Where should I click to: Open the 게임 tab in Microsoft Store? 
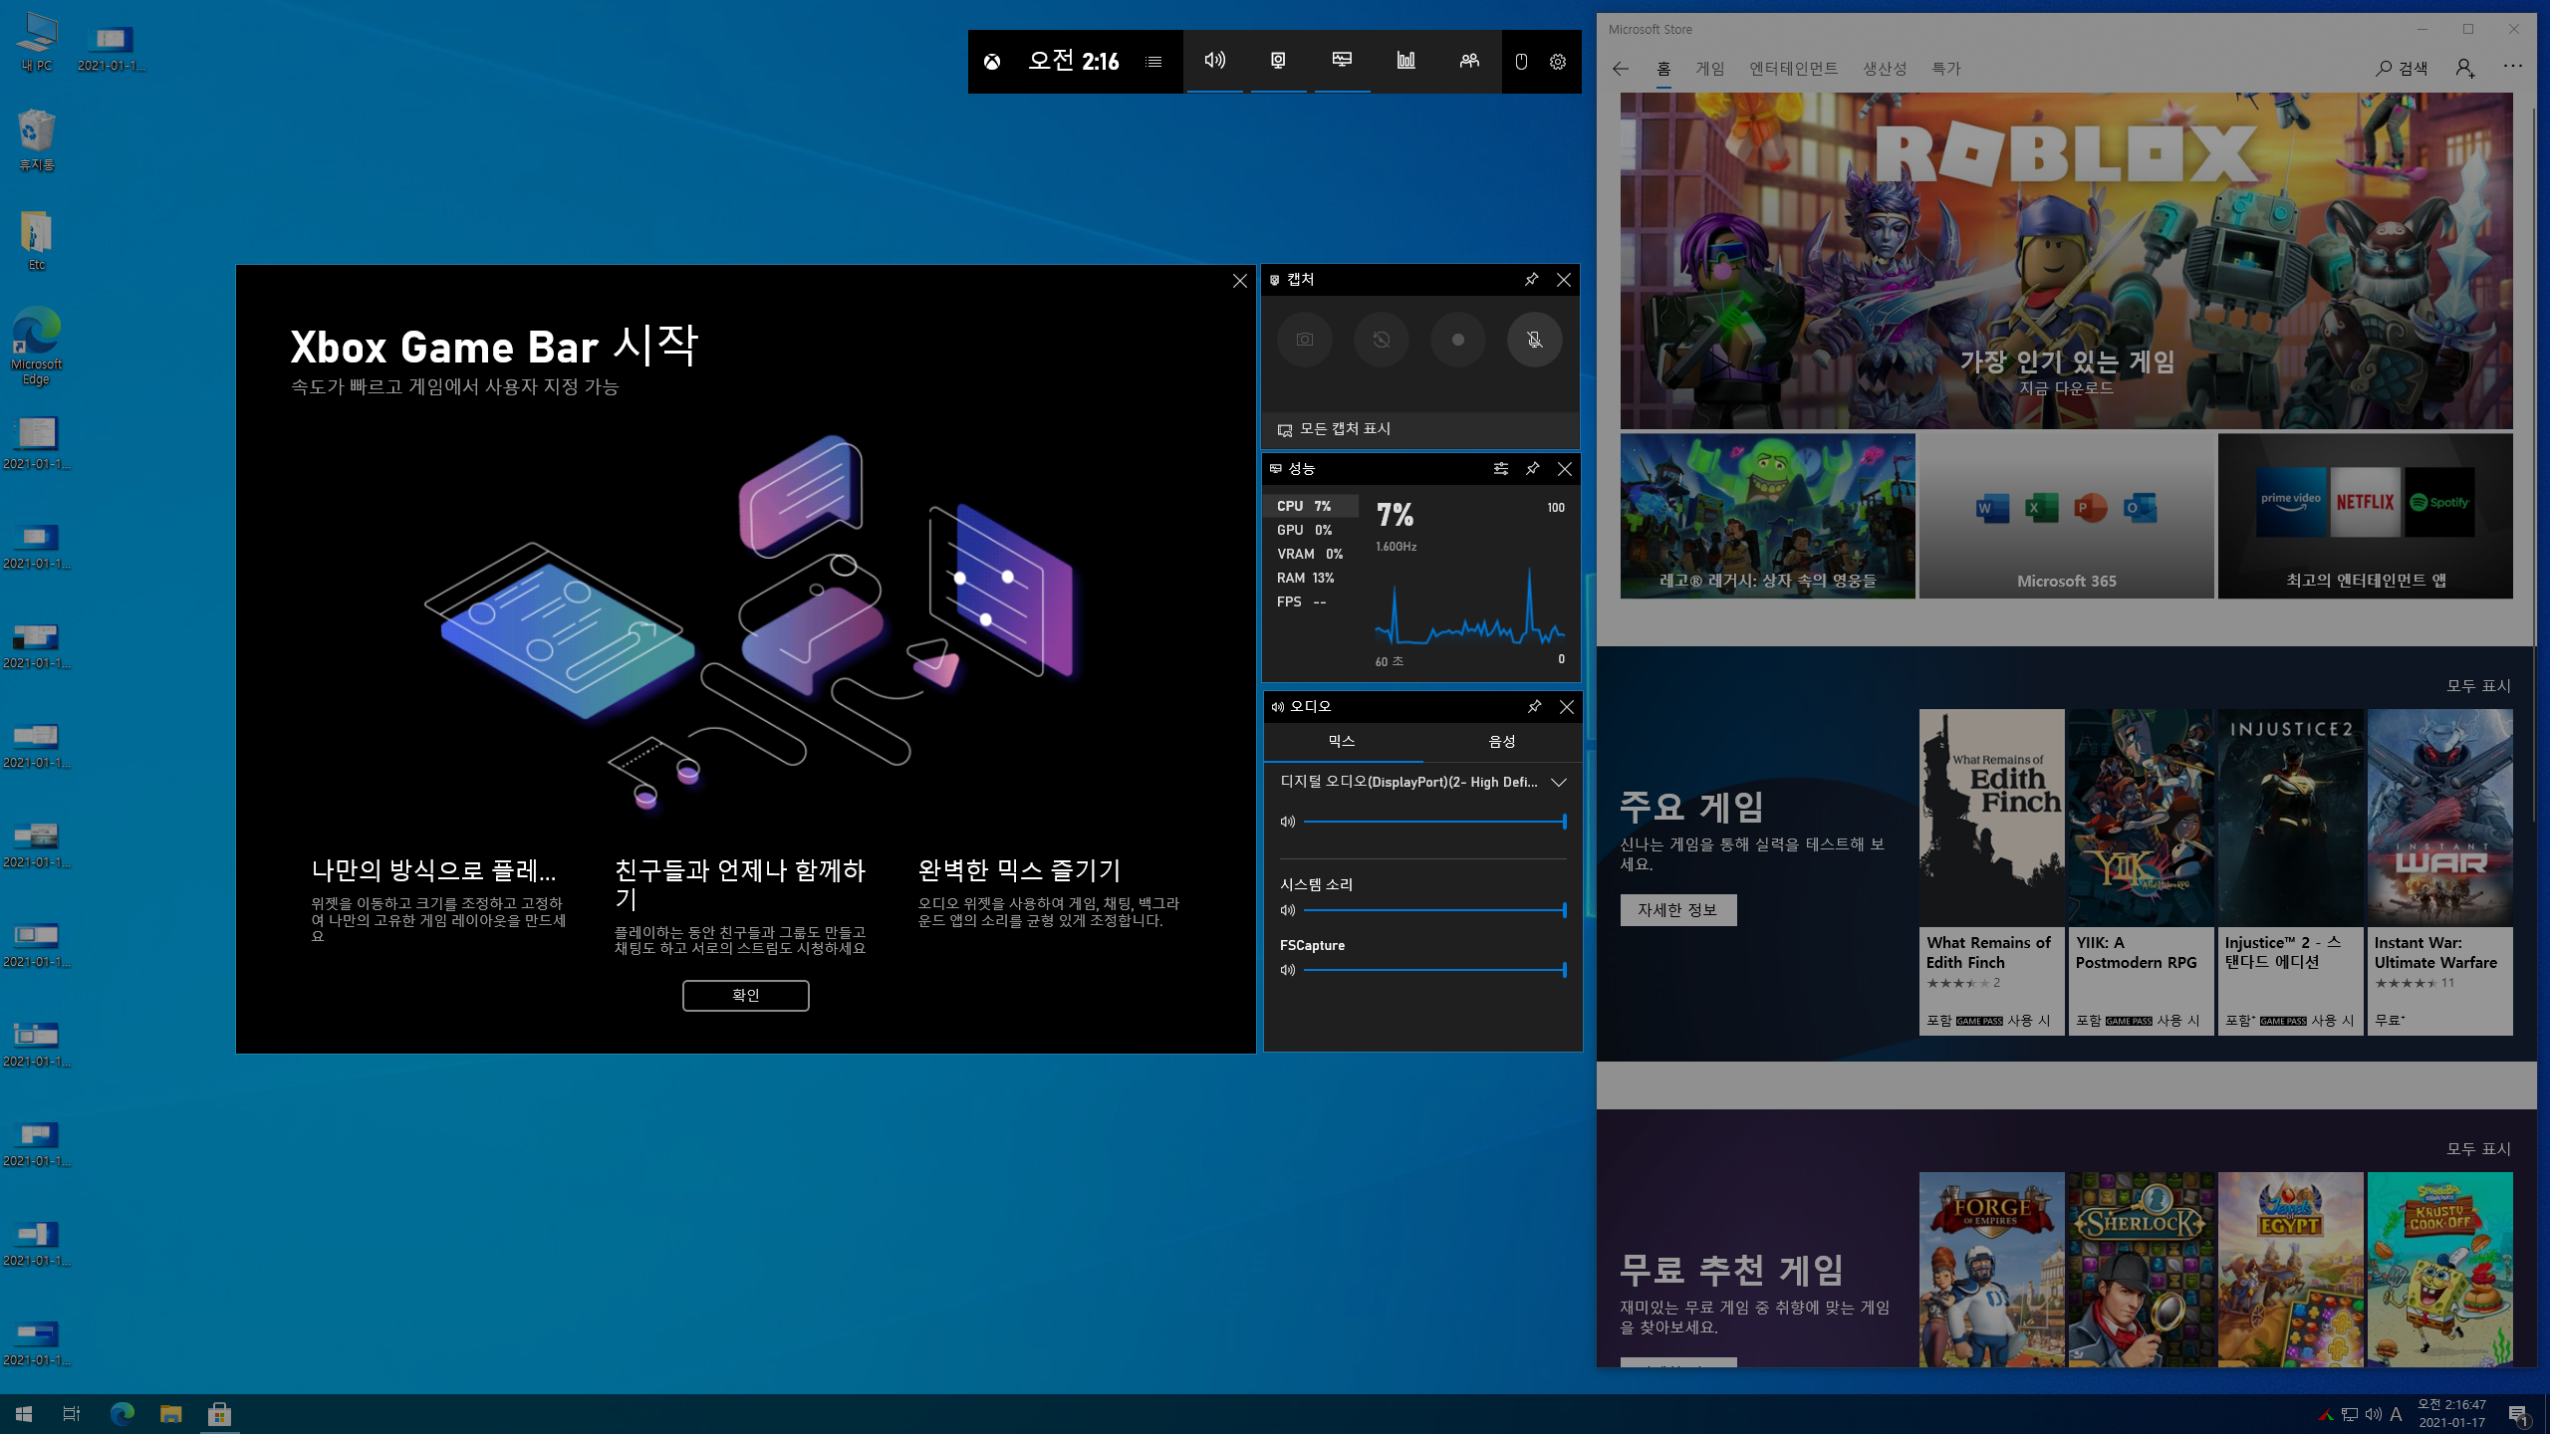pyautogui.click(x=1709, y=69)
